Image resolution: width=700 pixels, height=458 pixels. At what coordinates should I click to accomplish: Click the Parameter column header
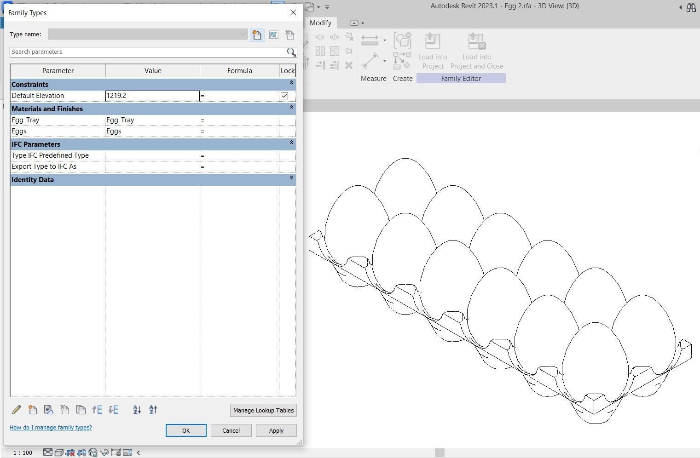[x=58, y=71]
